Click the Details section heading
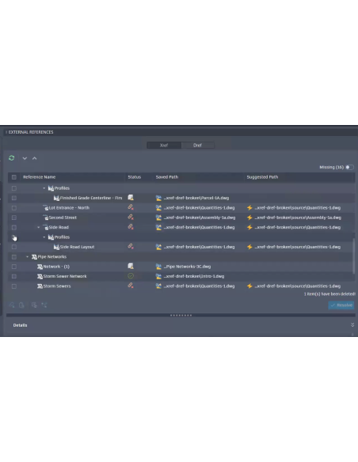The image size is (358, 462). pos(20,325)
